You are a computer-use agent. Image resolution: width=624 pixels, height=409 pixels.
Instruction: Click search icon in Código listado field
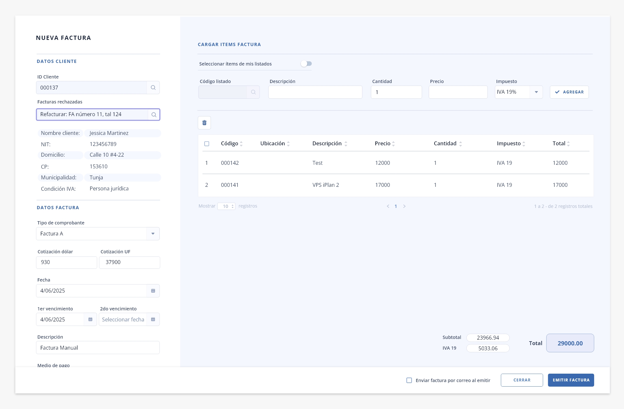coord(253,92)
